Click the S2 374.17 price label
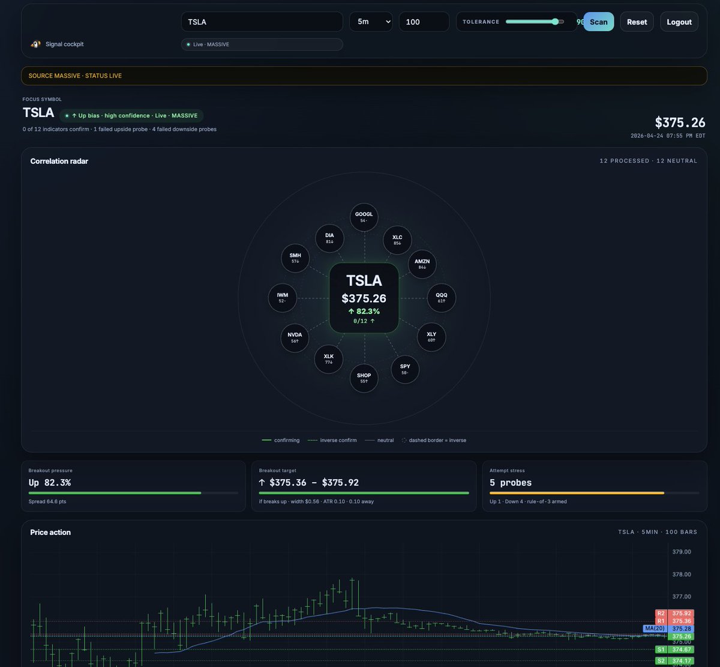Viewport: 720px width, 667px height. (674, 661)
